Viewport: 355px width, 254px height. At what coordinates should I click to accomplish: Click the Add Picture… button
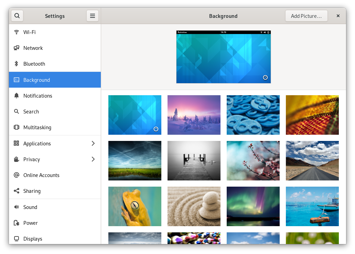tap(306, 16)
